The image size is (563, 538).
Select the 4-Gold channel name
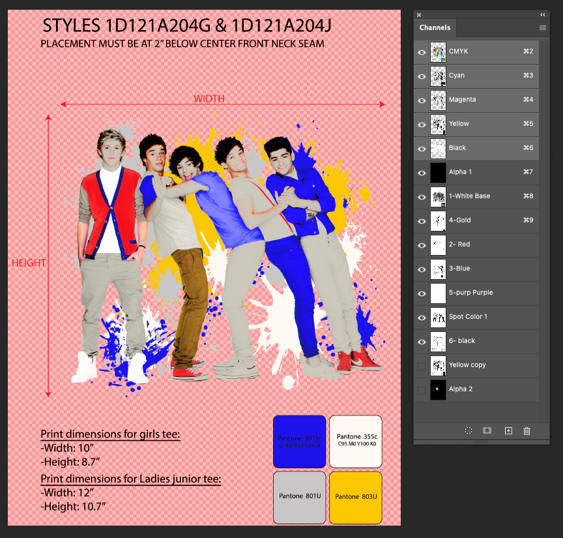tap(459, 220)
